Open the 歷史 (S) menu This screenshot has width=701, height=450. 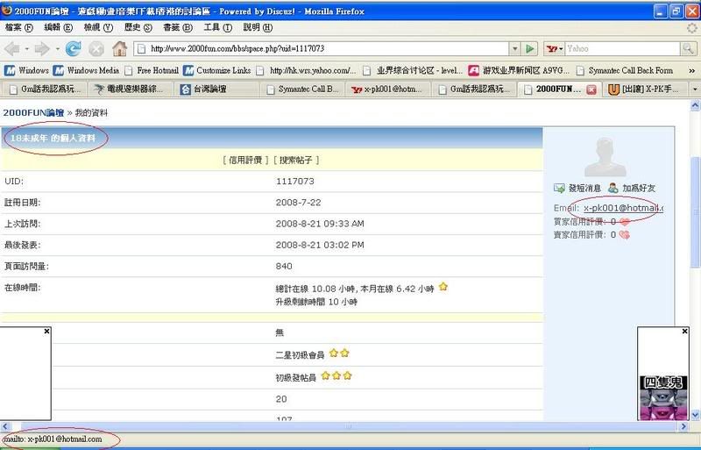(x=138, y=27)
